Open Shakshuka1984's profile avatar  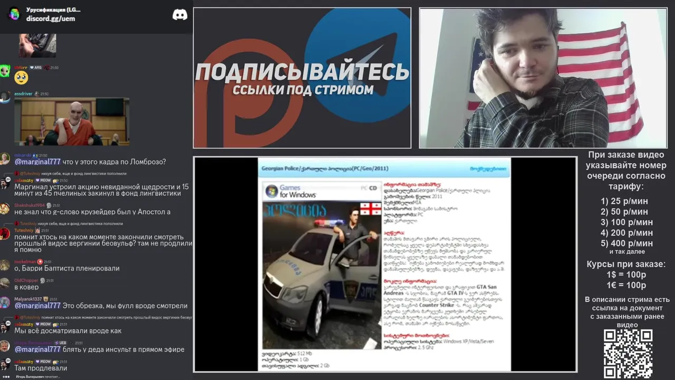coord(5,208)
